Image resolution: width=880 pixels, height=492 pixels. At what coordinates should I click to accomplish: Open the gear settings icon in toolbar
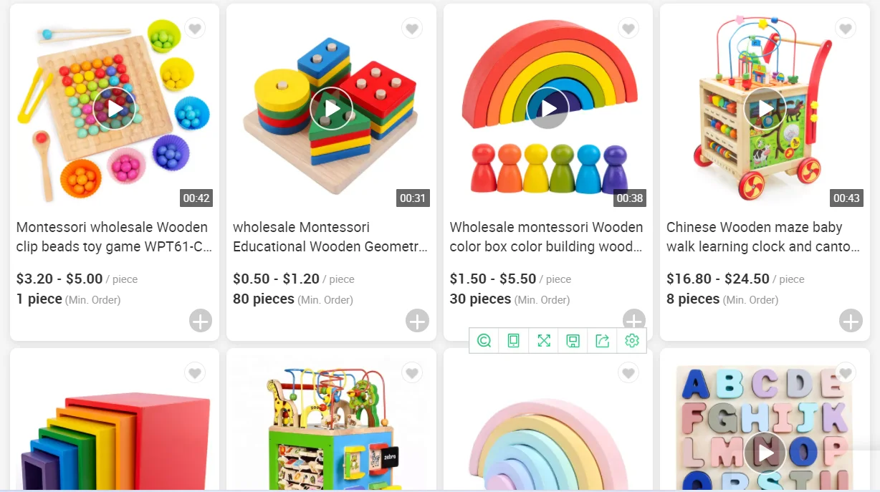pos(631,341)
